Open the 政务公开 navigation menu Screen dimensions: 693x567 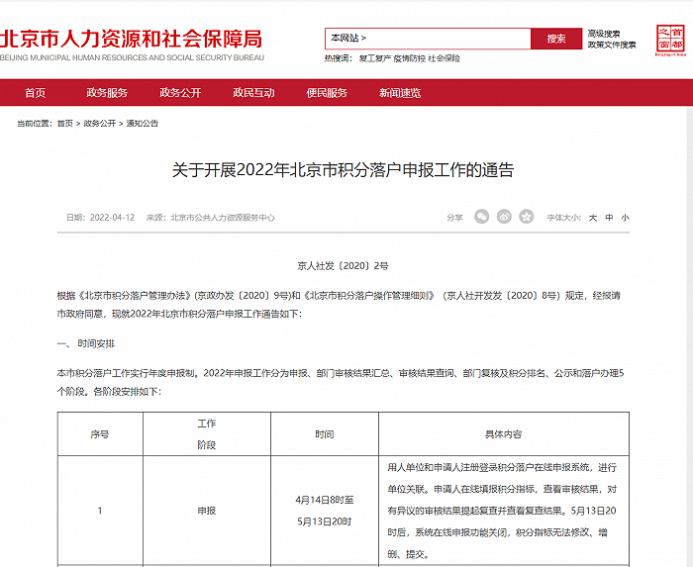pos(180,93)
